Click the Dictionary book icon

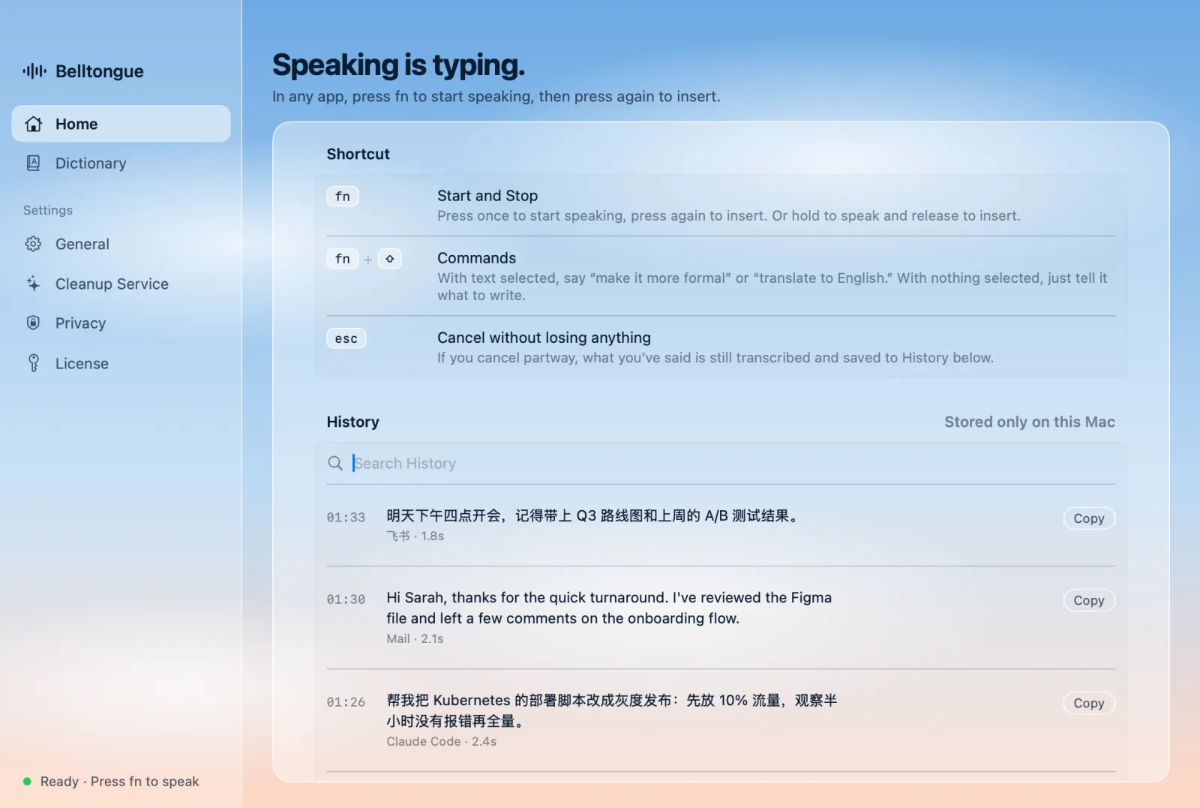[x=34, y=163]
